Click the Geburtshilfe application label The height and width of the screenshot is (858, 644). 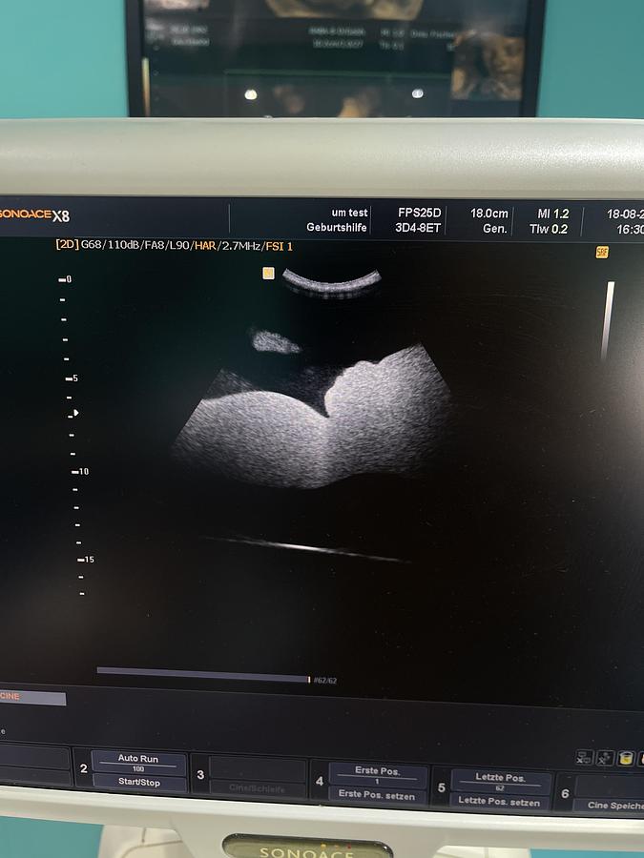[x=336, y=227]
